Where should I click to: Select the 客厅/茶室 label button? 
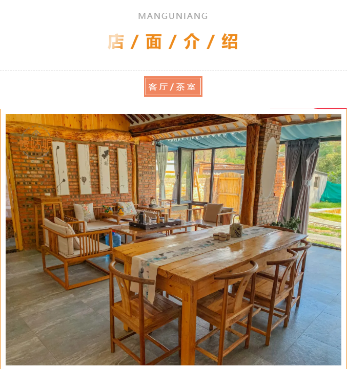pos(173,86)
